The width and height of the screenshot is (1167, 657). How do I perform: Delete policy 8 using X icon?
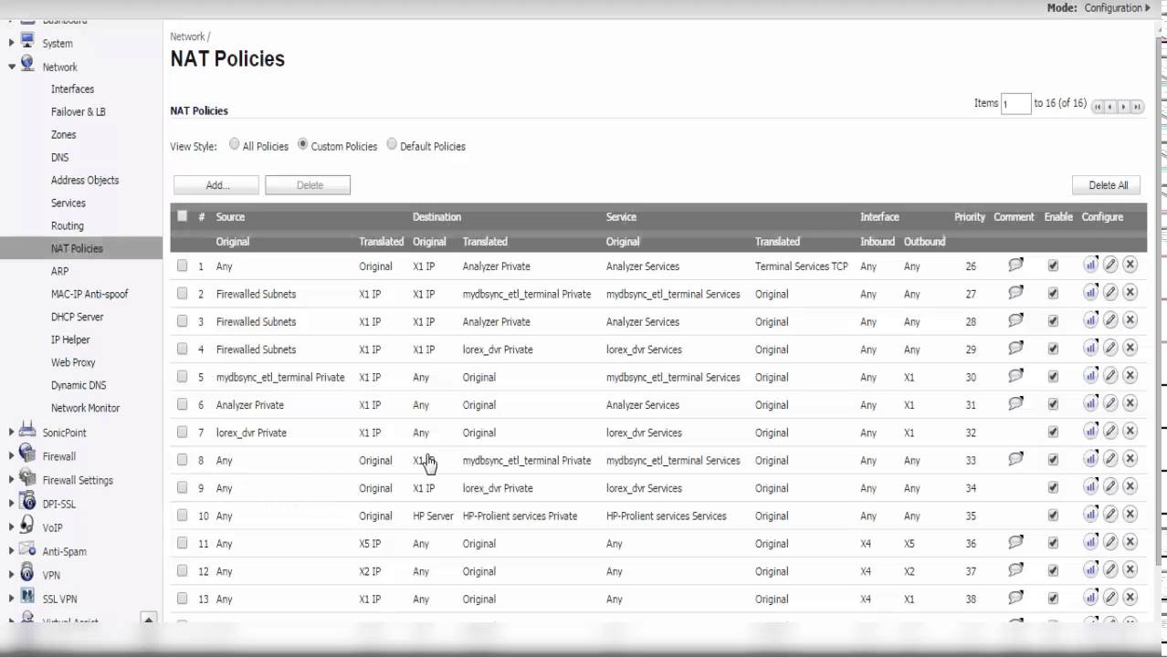coord(1130,459)
